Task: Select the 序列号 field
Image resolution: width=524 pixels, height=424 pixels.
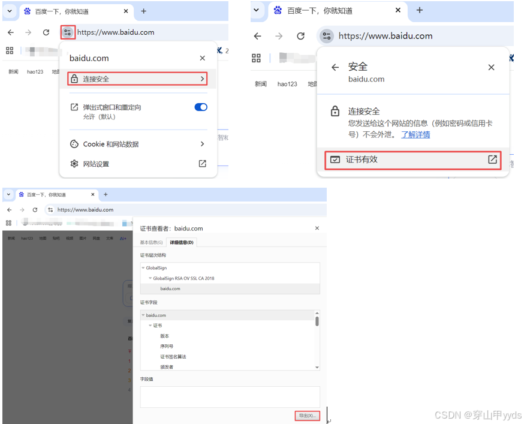Action: click(167, 347)
